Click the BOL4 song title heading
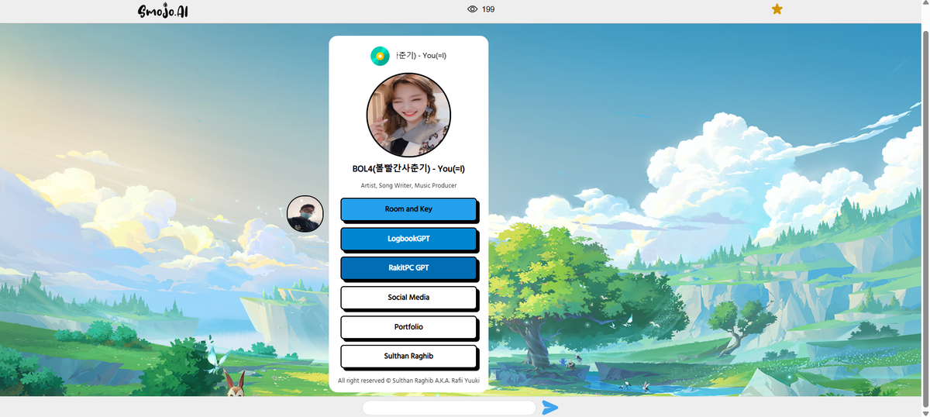This screenshot has height=417, width=930. point(408,169)
